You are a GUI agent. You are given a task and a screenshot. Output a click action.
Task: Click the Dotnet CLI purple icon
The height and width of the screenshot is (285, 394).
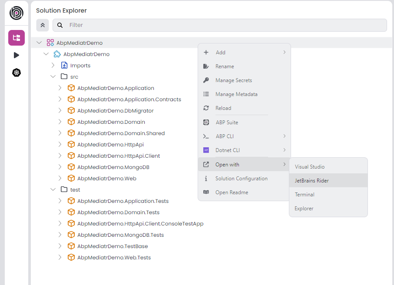[206, 150]
